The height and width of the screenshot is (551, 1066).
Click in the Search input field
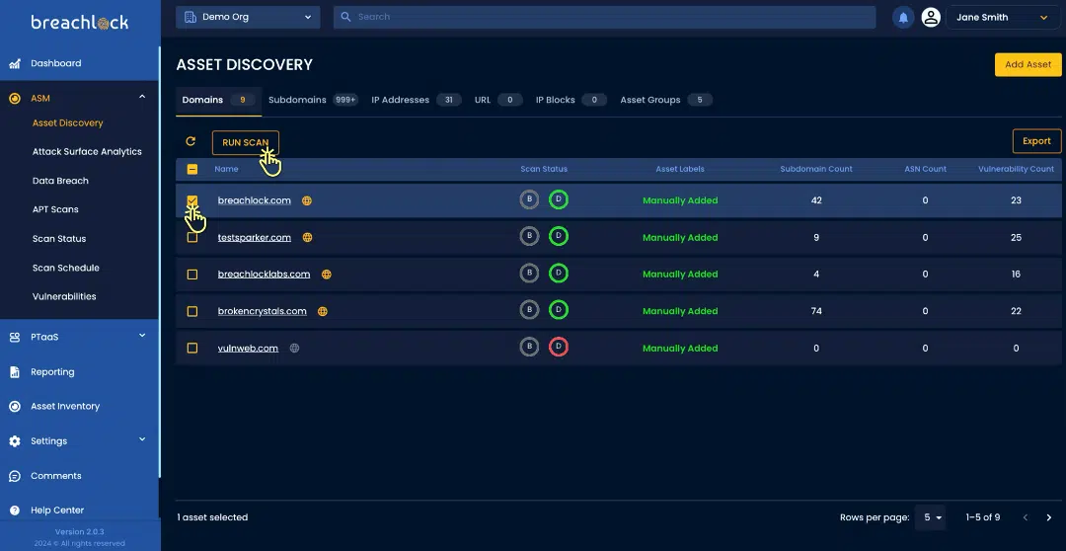click(x=604, y=17)
